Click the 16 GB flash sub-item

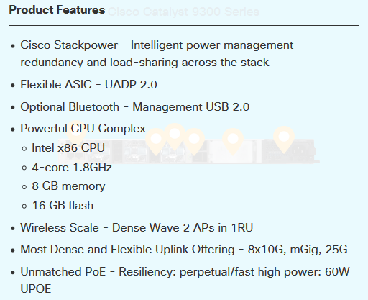coord(63,206)
